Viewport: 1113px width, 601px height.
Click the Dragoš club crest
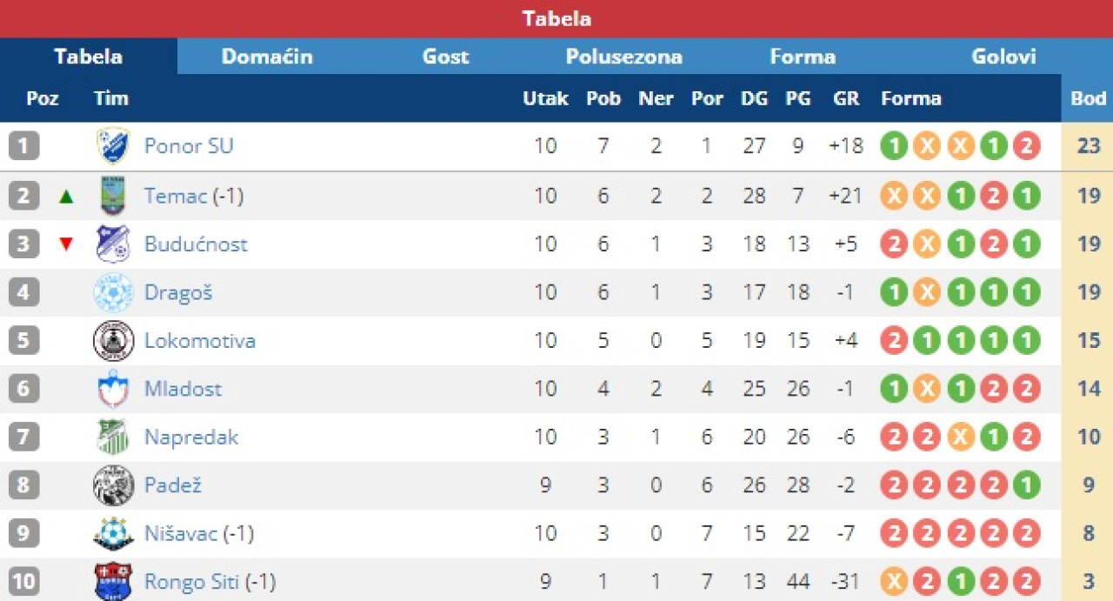[x=113, y=292]
